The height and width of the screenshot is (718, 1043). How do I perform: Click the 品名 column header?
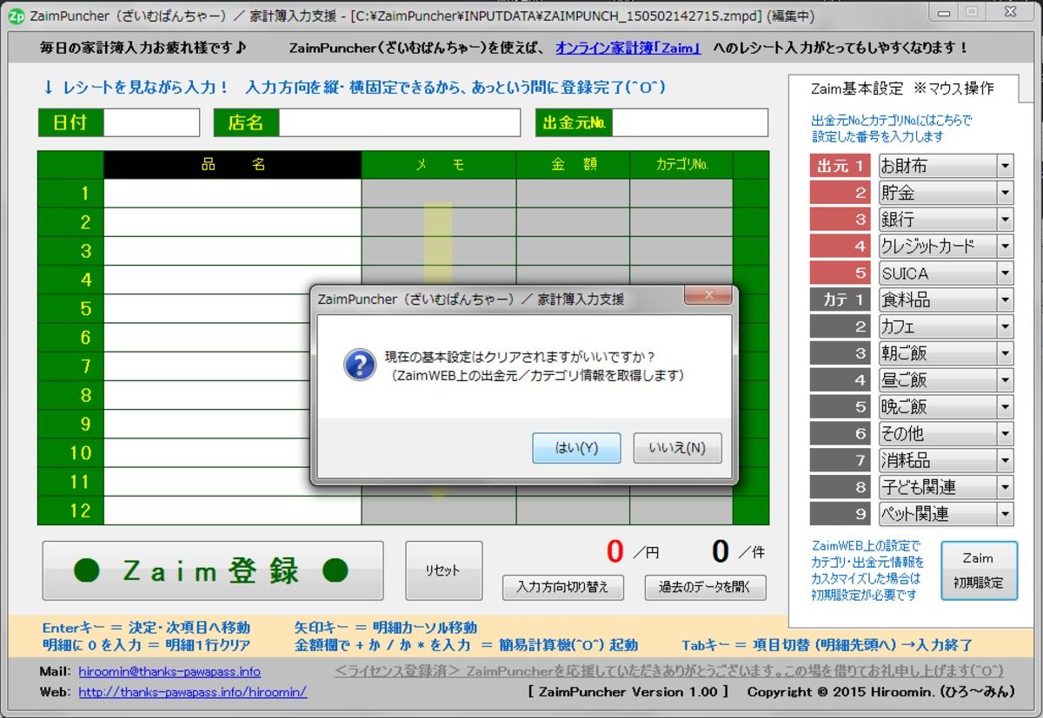pos(232,165)
